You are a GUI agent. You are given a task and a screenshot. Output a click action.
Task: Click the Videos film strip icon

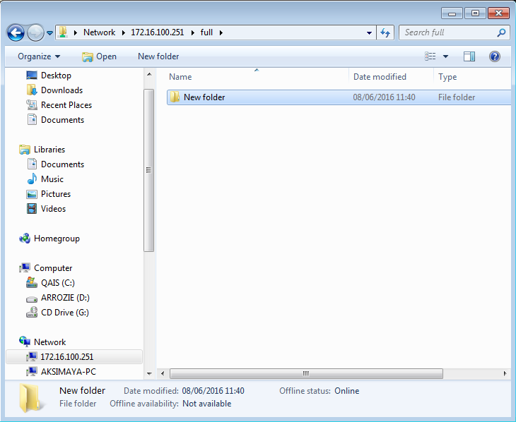point(32,208)
